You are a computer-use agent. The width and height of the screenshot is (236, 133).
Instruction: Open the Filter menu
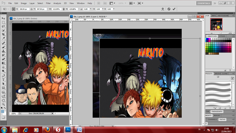48,3
